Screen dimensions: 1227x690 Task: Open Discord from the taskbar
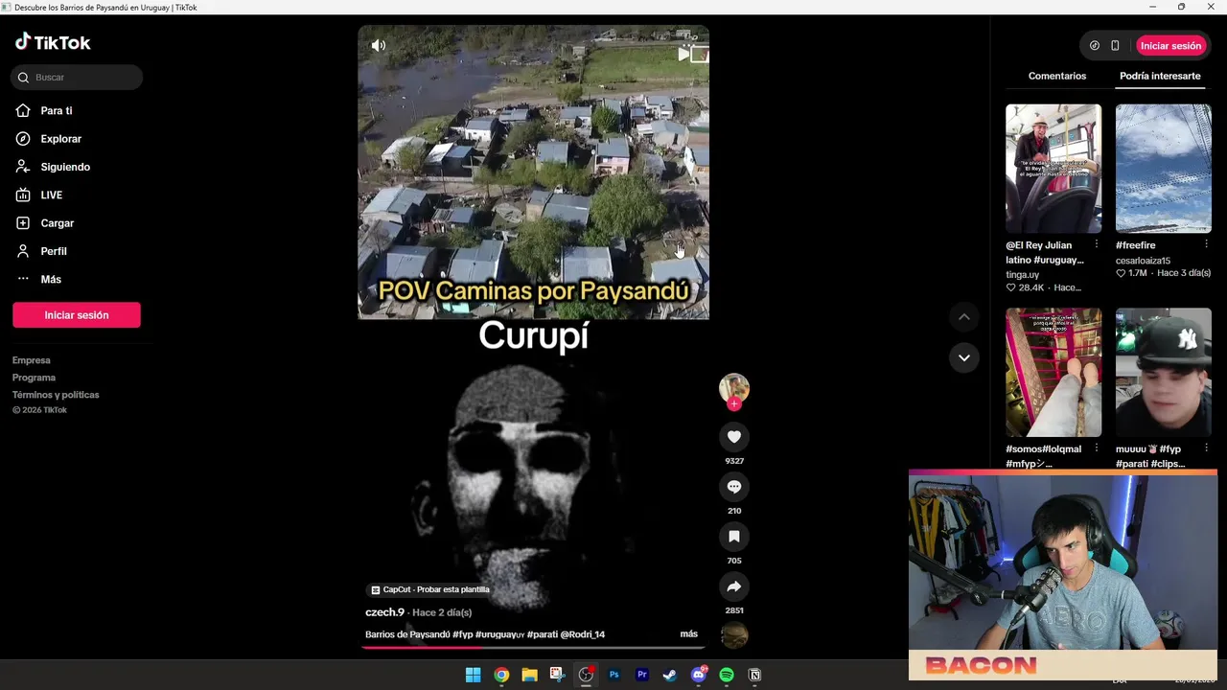click(x=699, y=675)
